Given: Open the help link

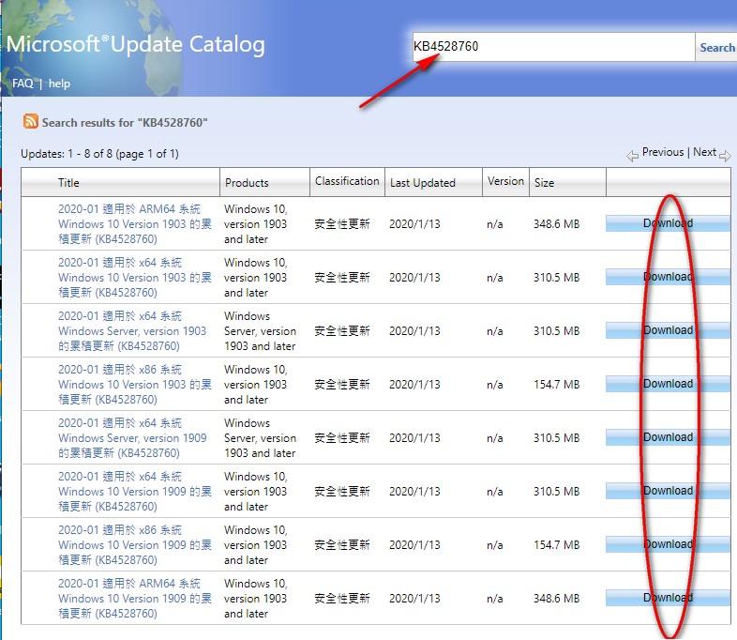Looking at the screenshot, I should (59, 84).
